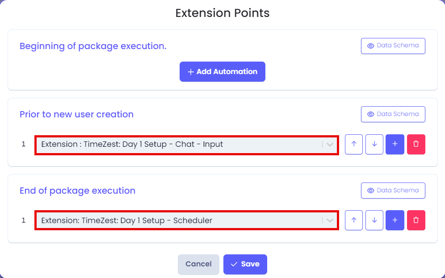Move Chat - Input extension up
Screen dimensions: 445x278
[x=353, y=144]
